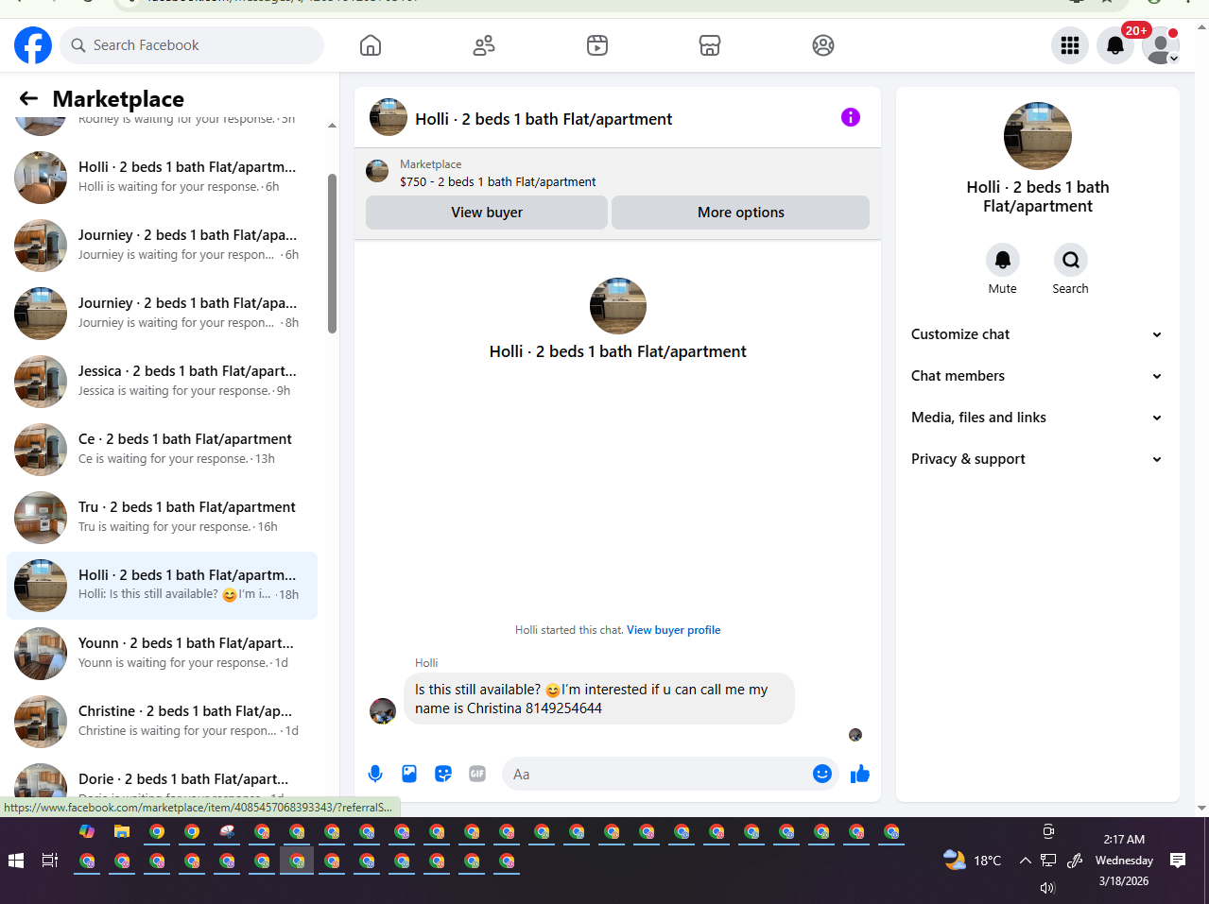Open the Video icon in top navigation

coord(597,45)
